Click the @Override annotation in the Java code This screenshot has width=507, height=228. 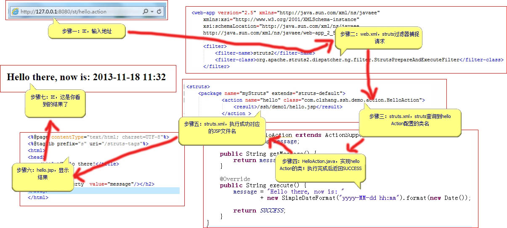[x=235, y=179]
